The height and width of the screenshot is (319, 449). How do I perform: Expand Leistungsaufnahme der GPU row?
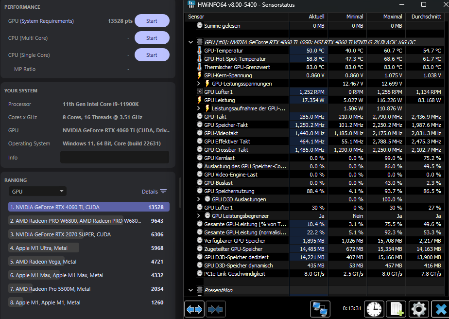coord(199,108)
